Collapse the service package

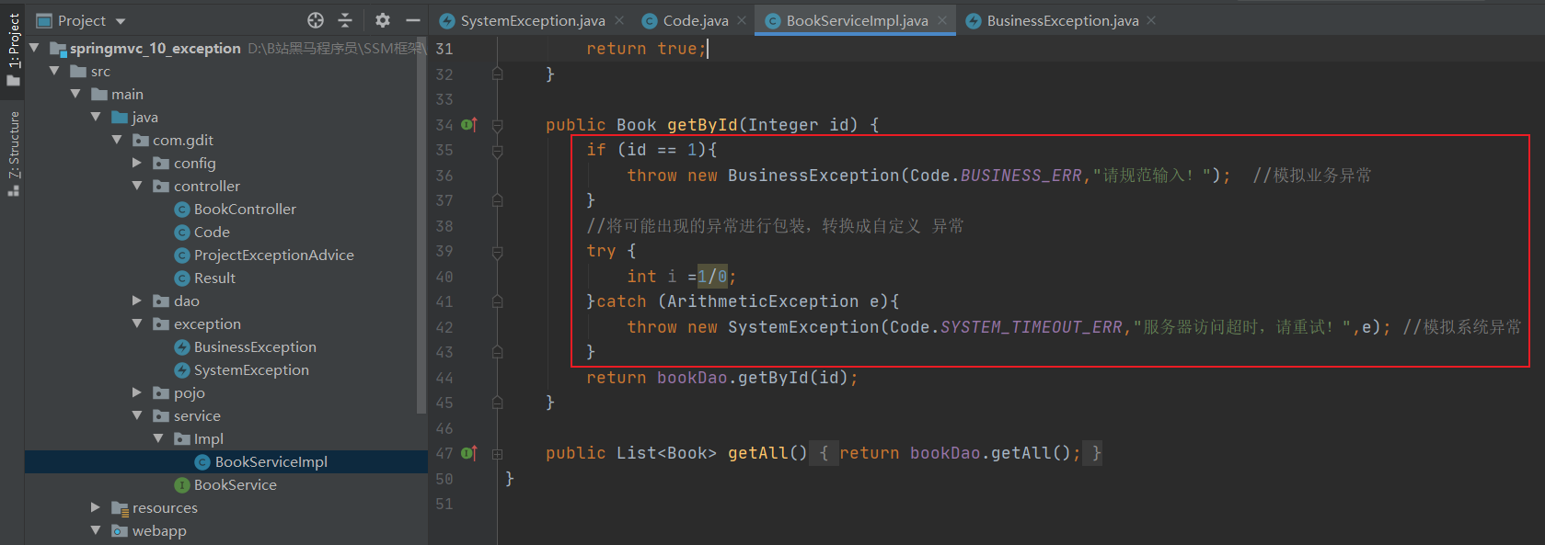[137, 415]
